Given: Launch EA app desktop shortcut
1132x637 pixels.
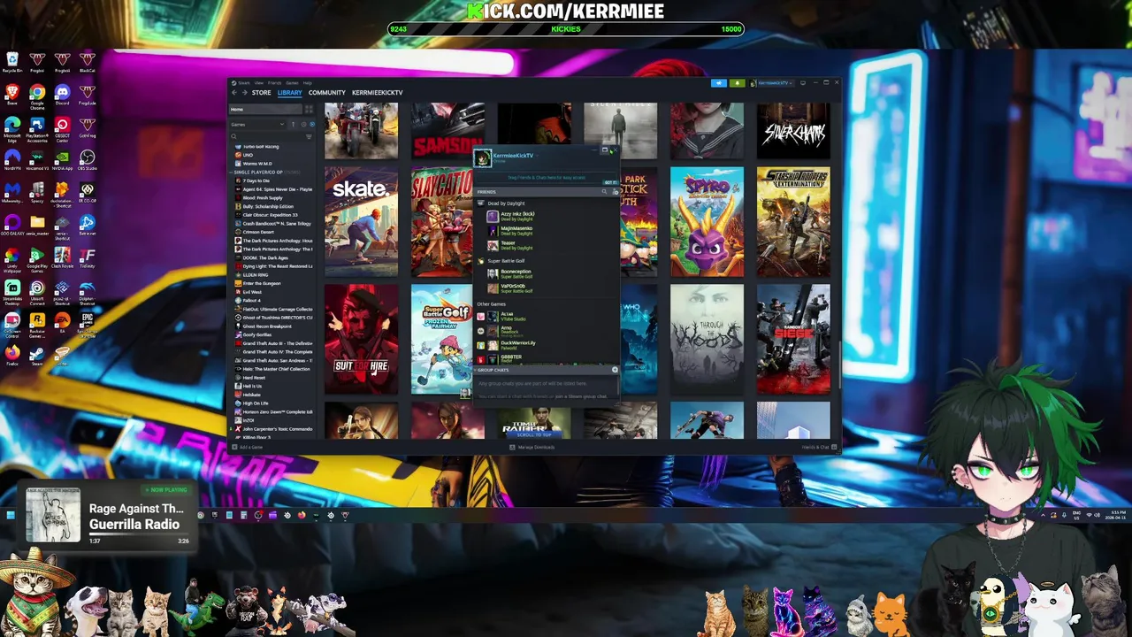Looking at the screenshot, I should pos(62,323).
